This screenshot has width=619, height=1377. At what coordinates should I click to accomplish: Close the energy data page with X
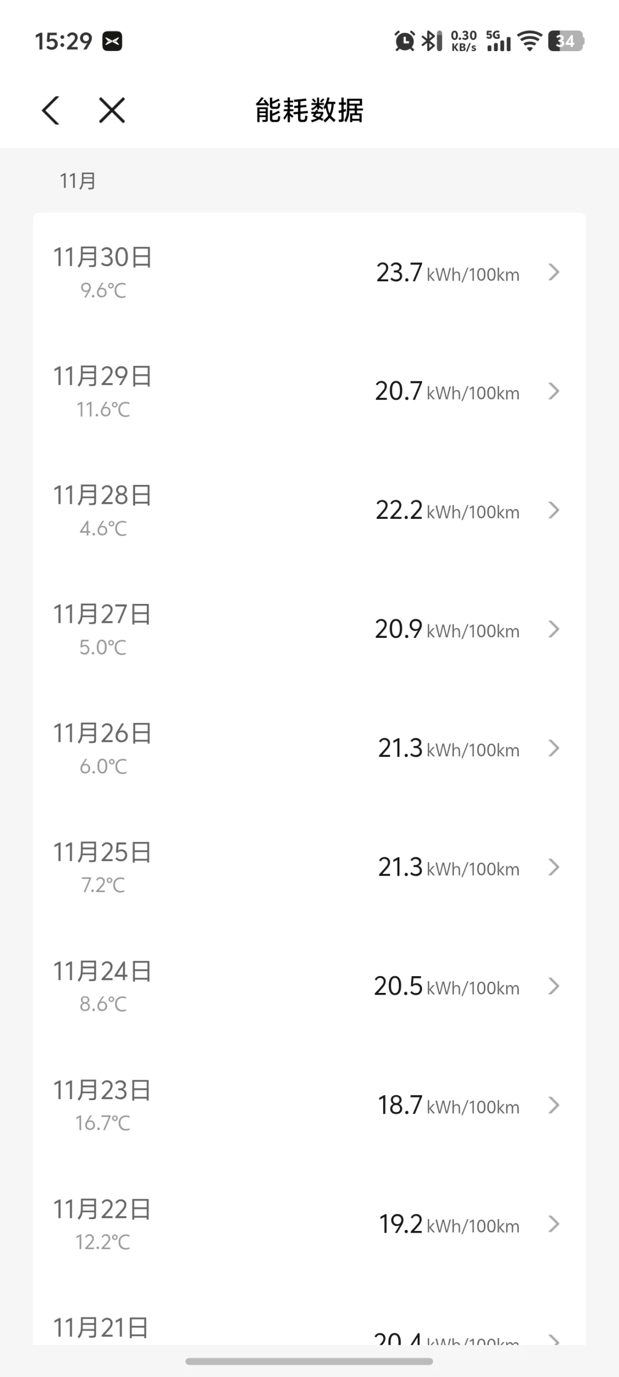pos(112,110)
